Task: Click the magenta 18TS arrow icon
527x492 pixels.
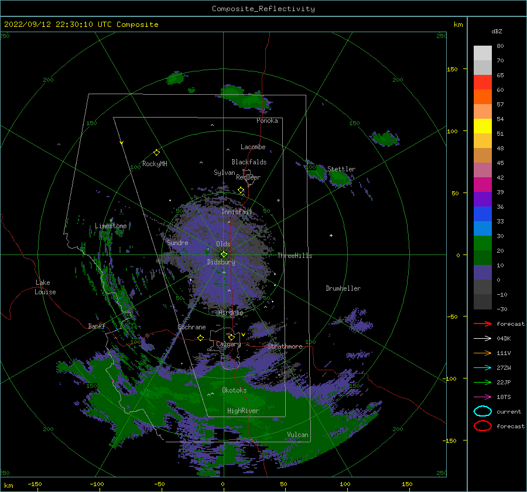Action: click(482, 397)
